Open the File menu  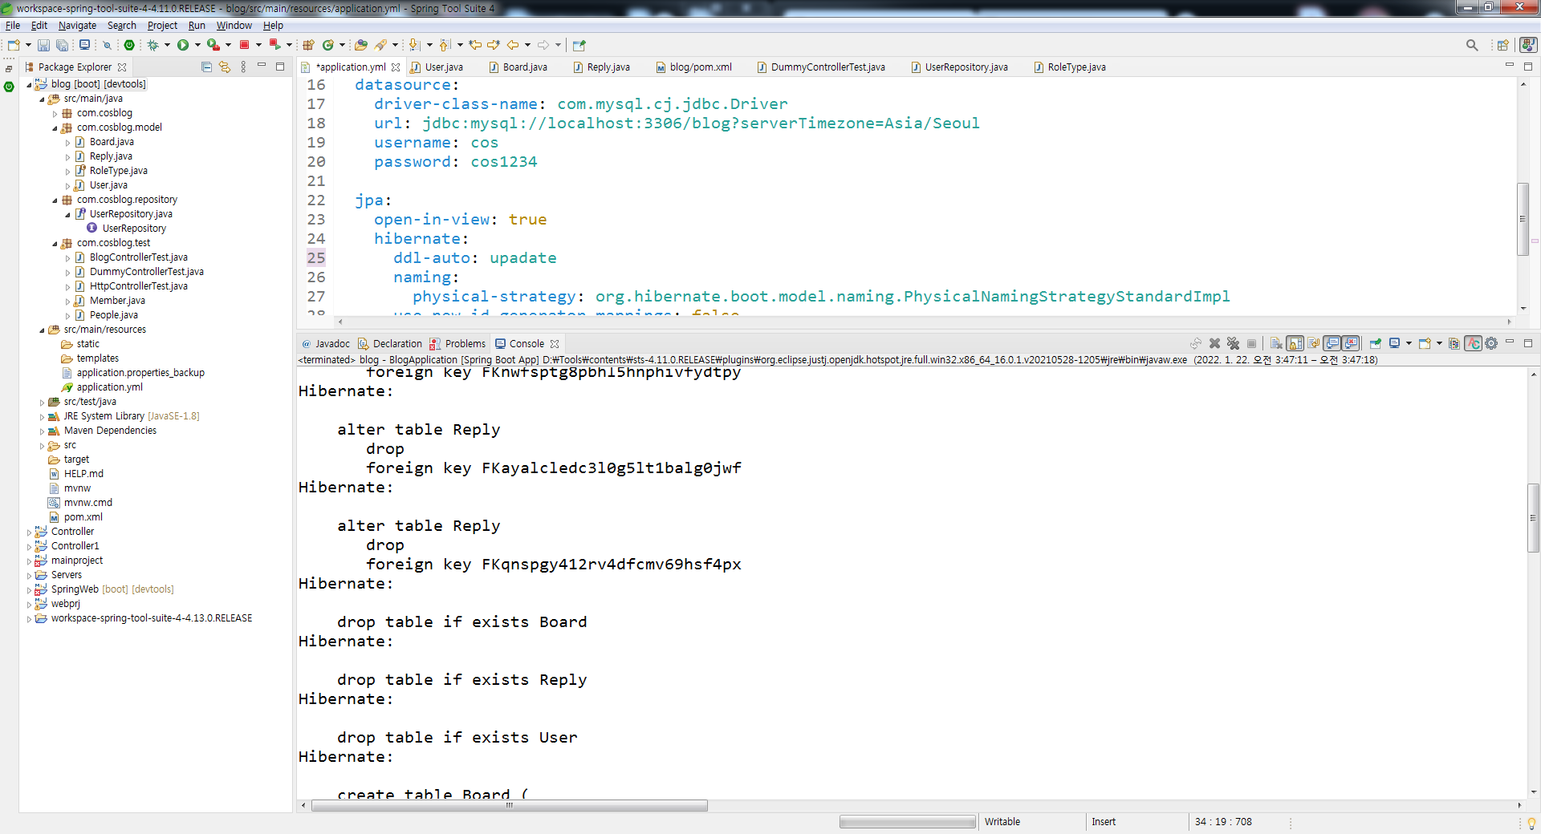[13, 26]
